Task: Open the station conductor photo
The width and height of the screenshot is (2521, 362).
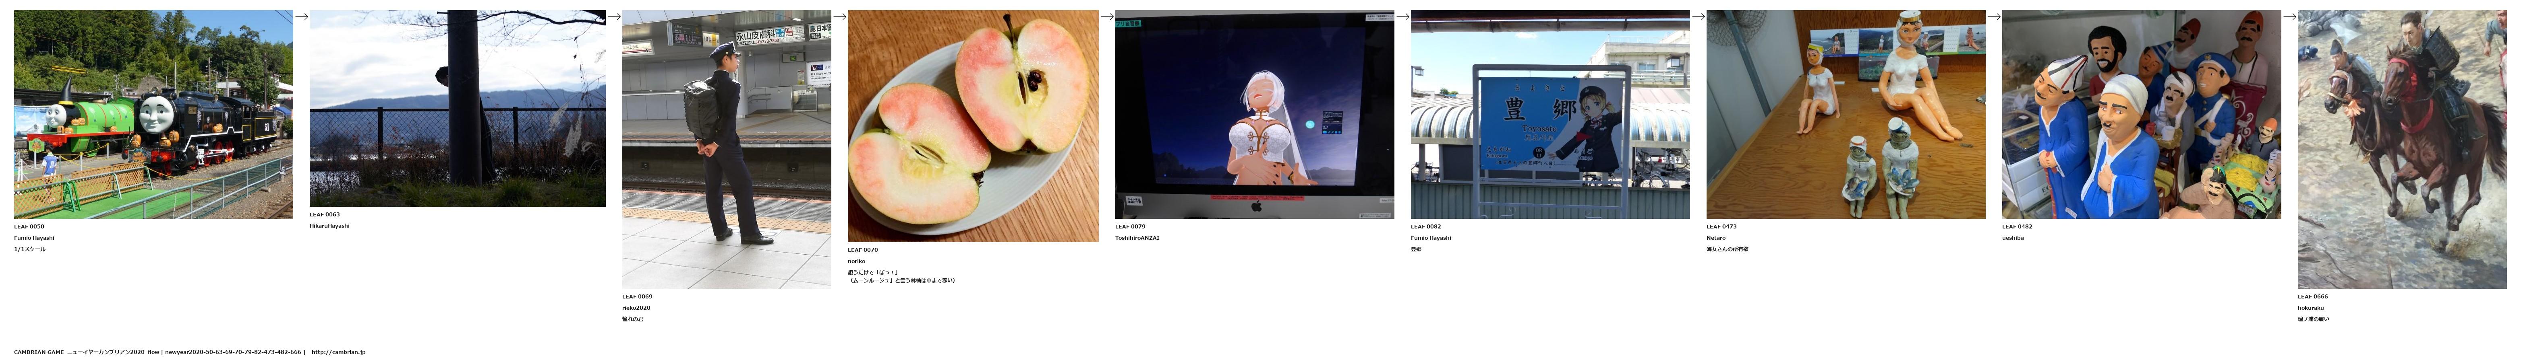Action: [726, 149]
